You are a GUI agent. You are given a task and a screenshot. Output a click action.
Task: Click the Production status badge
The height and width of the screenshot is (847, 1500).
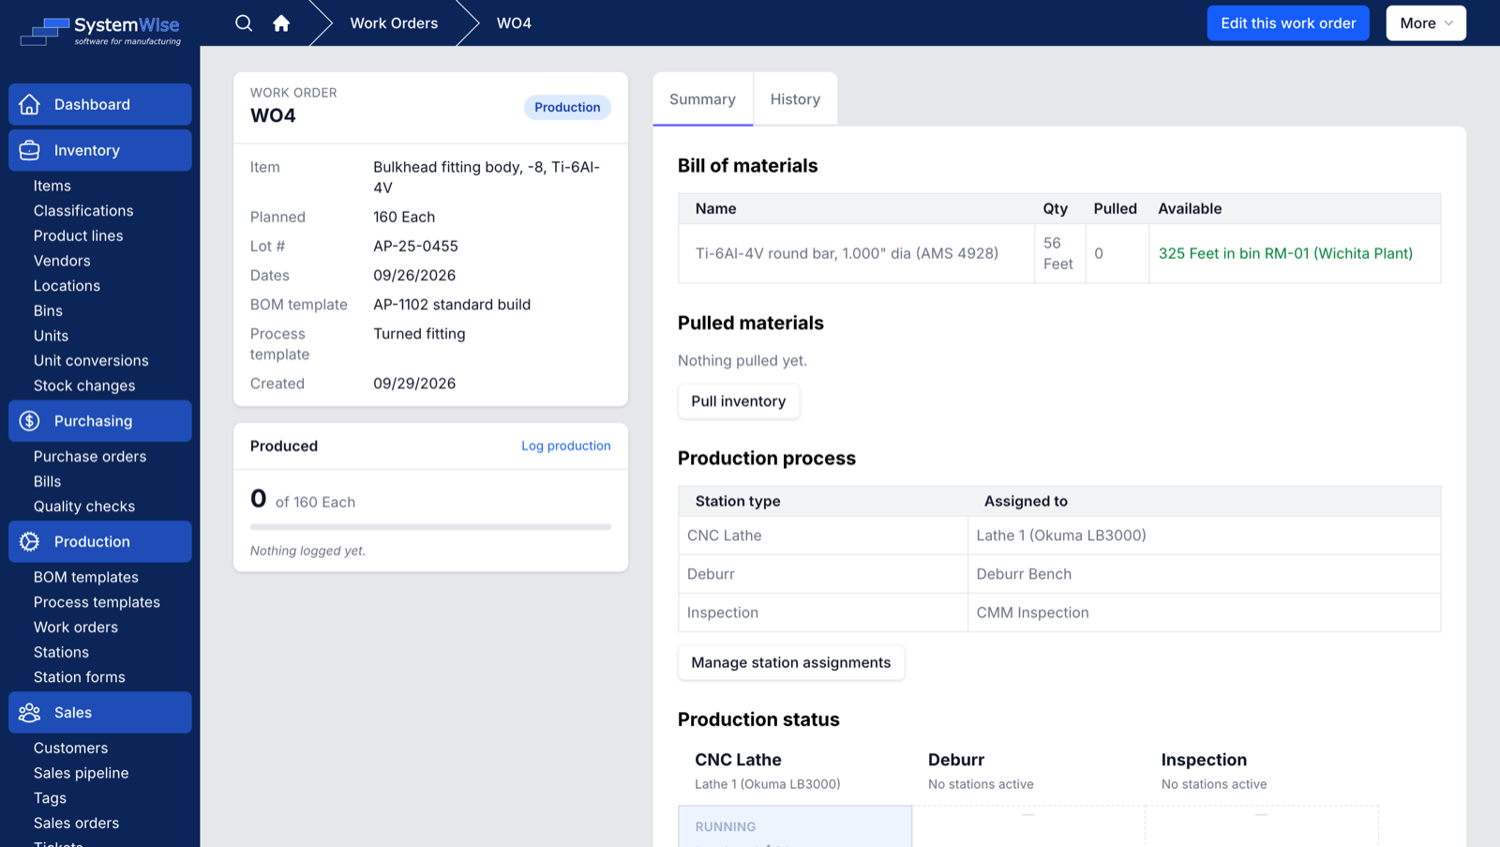(567, 107)
